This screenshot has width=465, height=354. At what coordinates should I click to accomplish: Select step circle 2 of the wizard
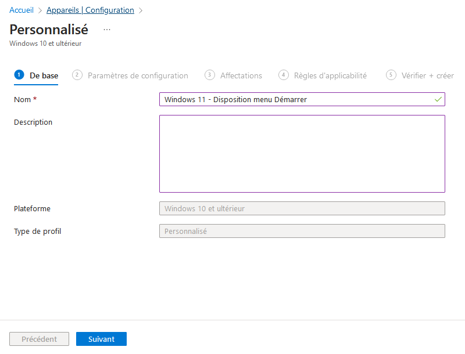[77, 75]
